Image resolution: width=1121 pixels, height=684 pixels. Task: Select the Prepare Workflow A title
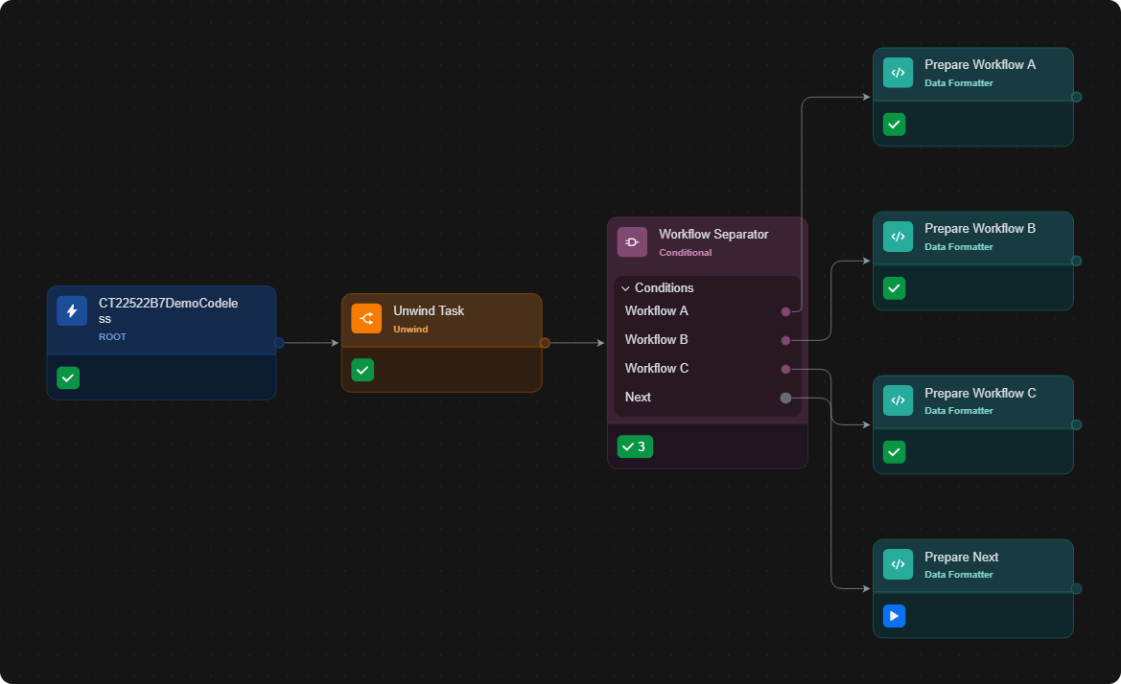tap(979, 64)
